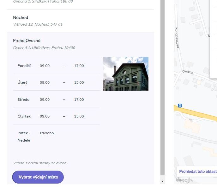Open the building photo thumbnail

pyautogui.click(x=126, y=74)
